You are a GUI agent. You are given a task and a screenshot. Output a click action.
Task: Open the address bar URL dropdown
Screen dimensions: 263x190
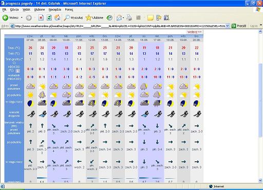click(x=228, y=26)
